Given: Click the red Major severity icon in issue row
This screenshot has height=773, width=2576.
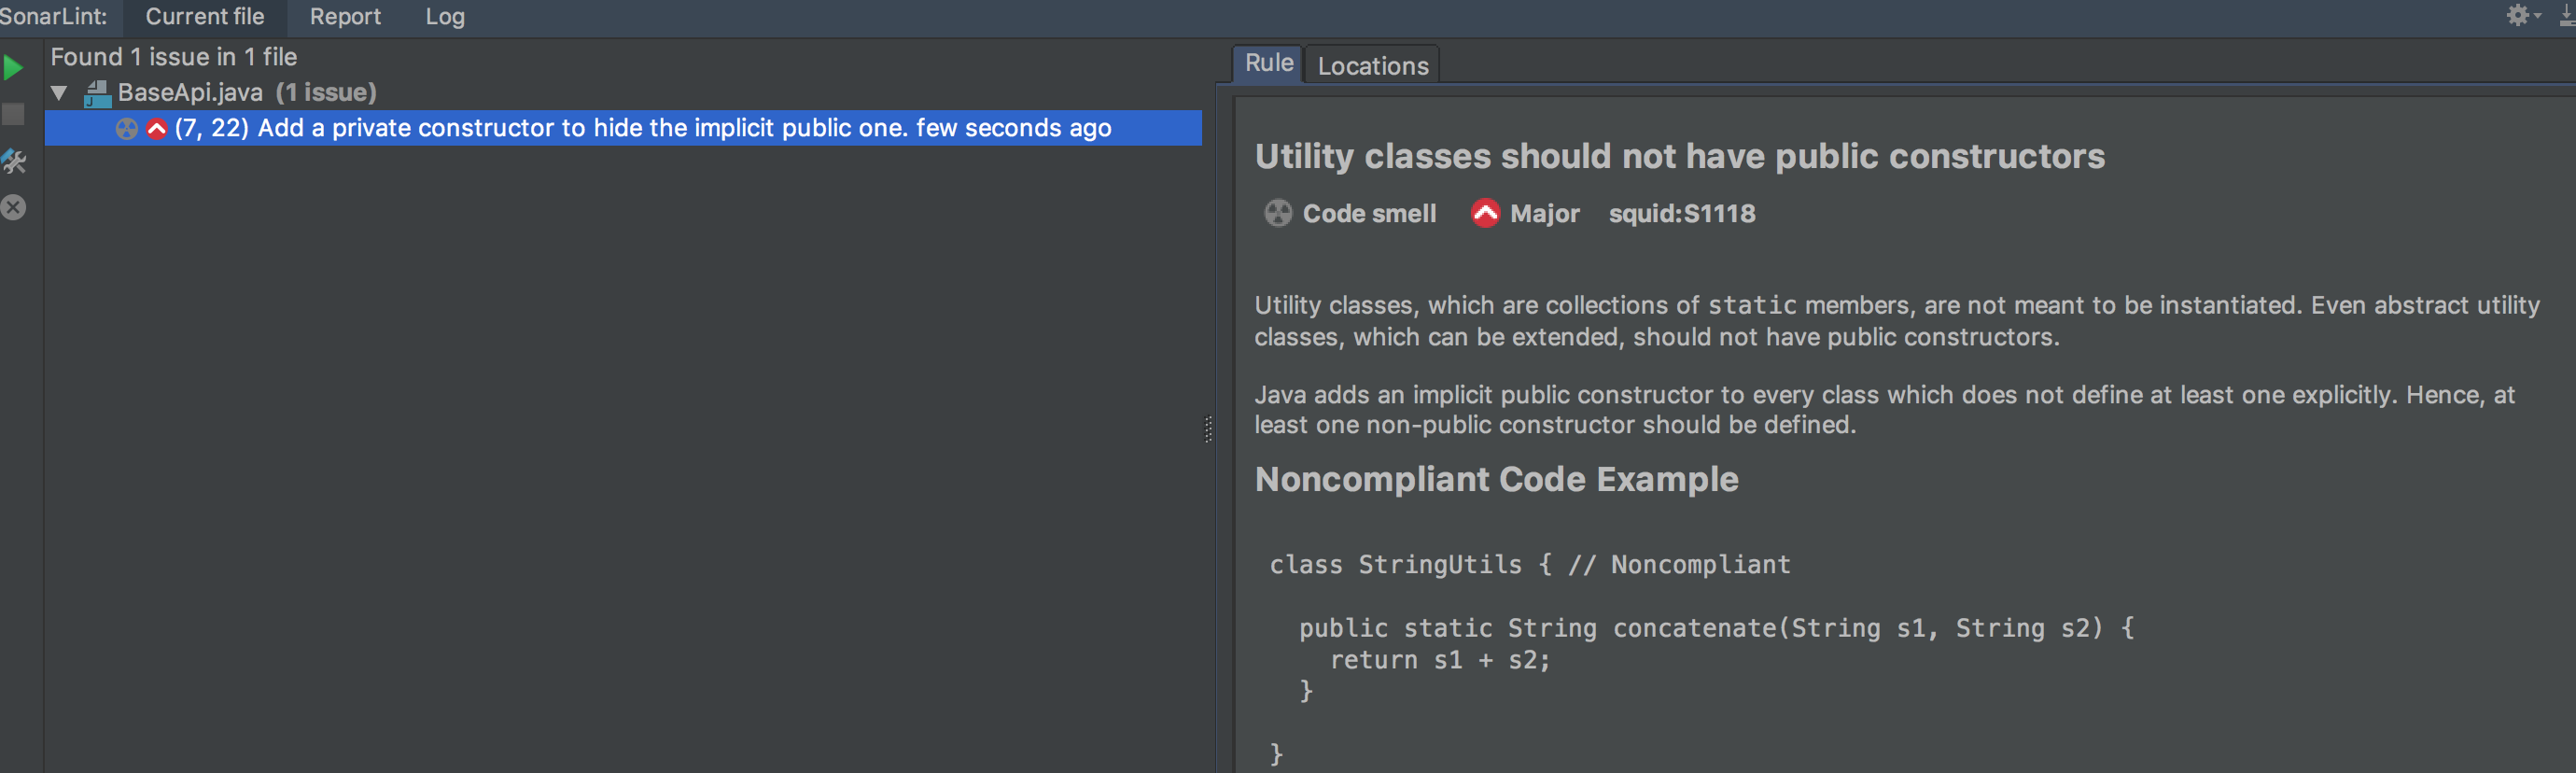Looking at the screenshot, I should 157,129.
